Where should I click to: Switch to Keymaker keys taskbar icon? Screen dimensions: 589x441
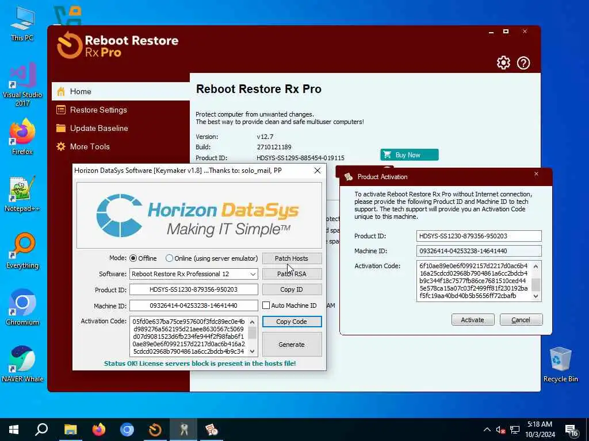pos(183,430)
